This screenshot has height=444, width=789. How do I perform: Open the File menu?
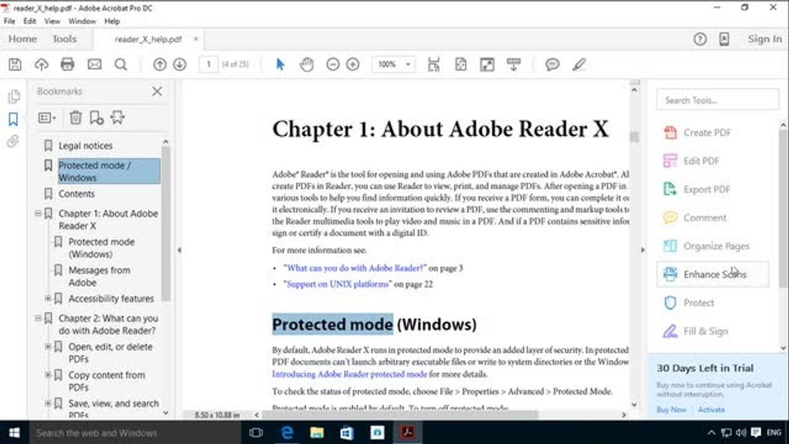click(9, 21)
